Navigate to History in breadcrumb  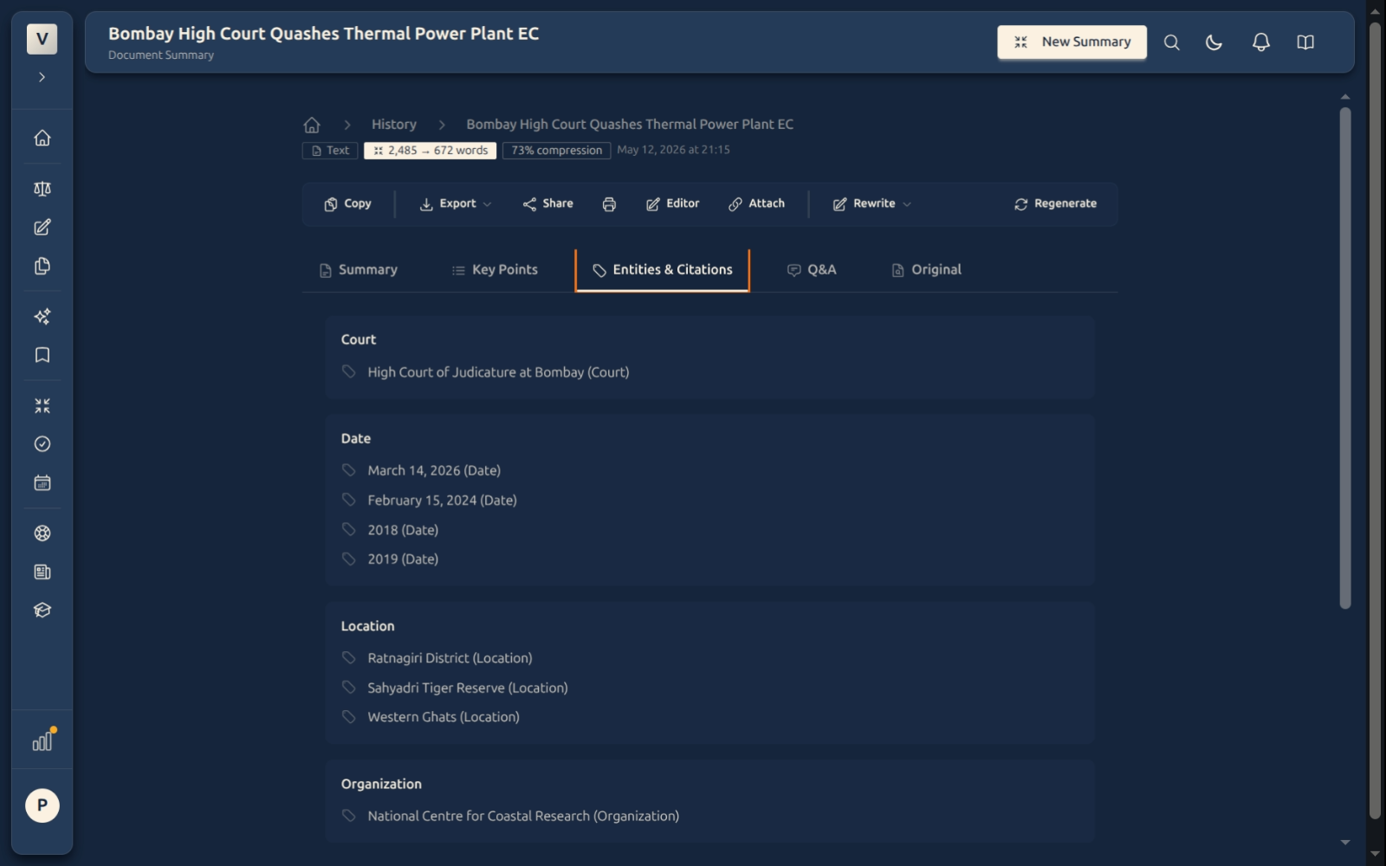393,125
